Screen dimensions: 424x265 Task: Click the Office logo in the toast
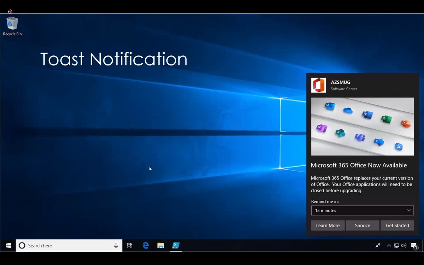click(319, 85)
